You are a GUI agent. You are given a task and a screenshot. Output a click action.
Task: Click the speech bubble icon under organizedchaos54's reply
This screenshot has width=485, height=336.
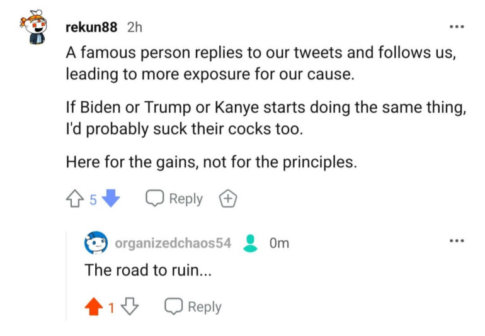[173, 306]
